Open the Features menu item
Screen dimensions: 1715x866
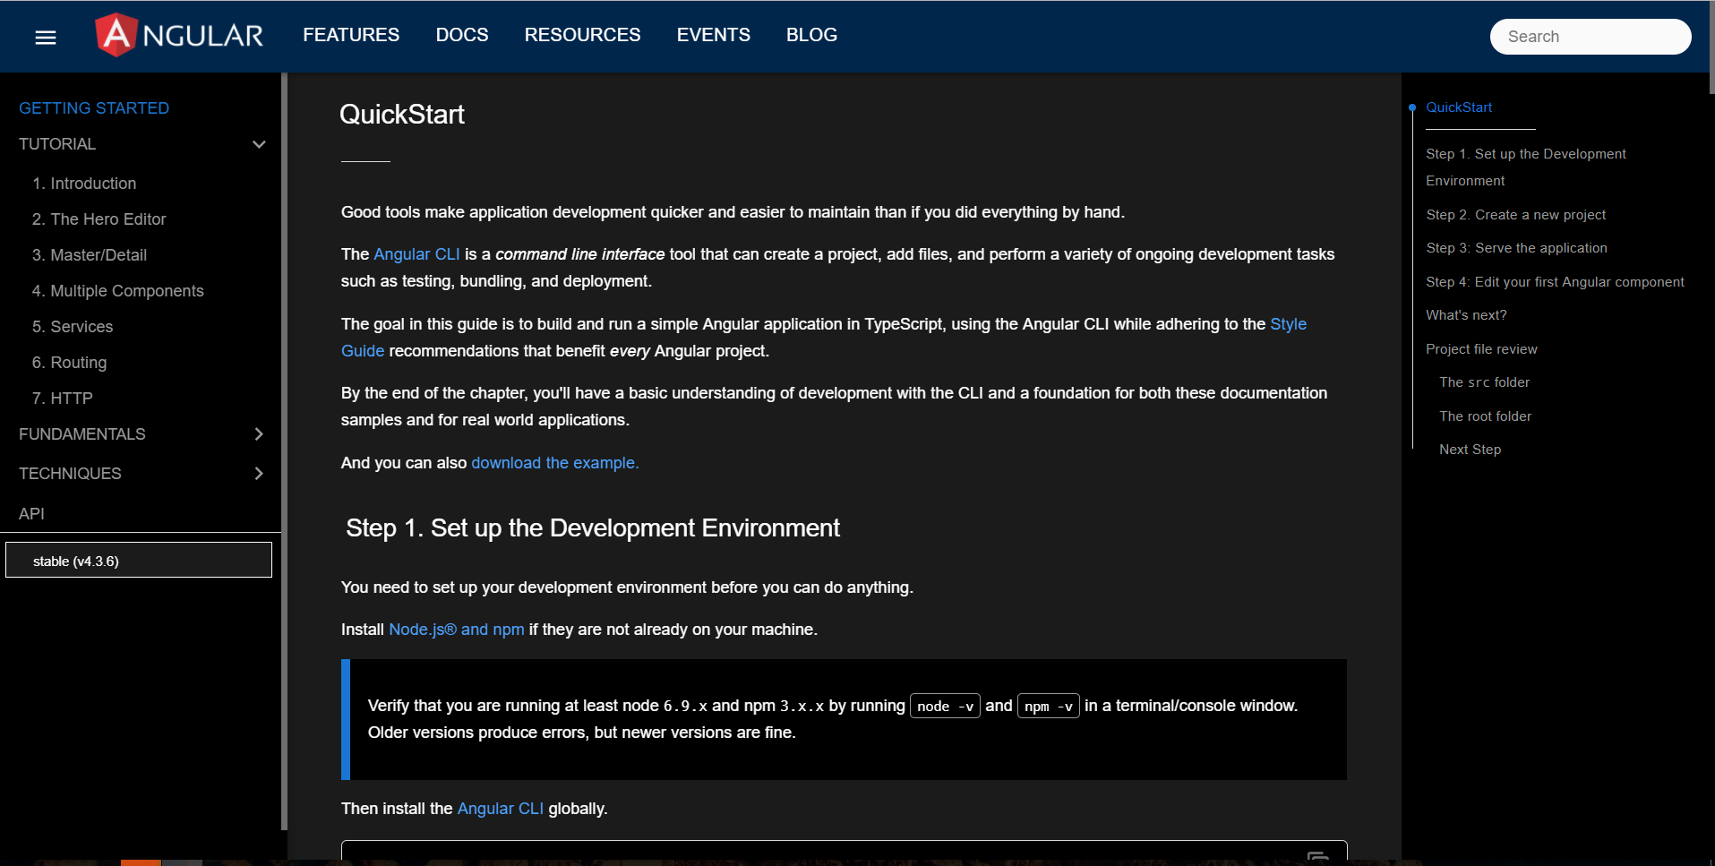pos(351,35)
